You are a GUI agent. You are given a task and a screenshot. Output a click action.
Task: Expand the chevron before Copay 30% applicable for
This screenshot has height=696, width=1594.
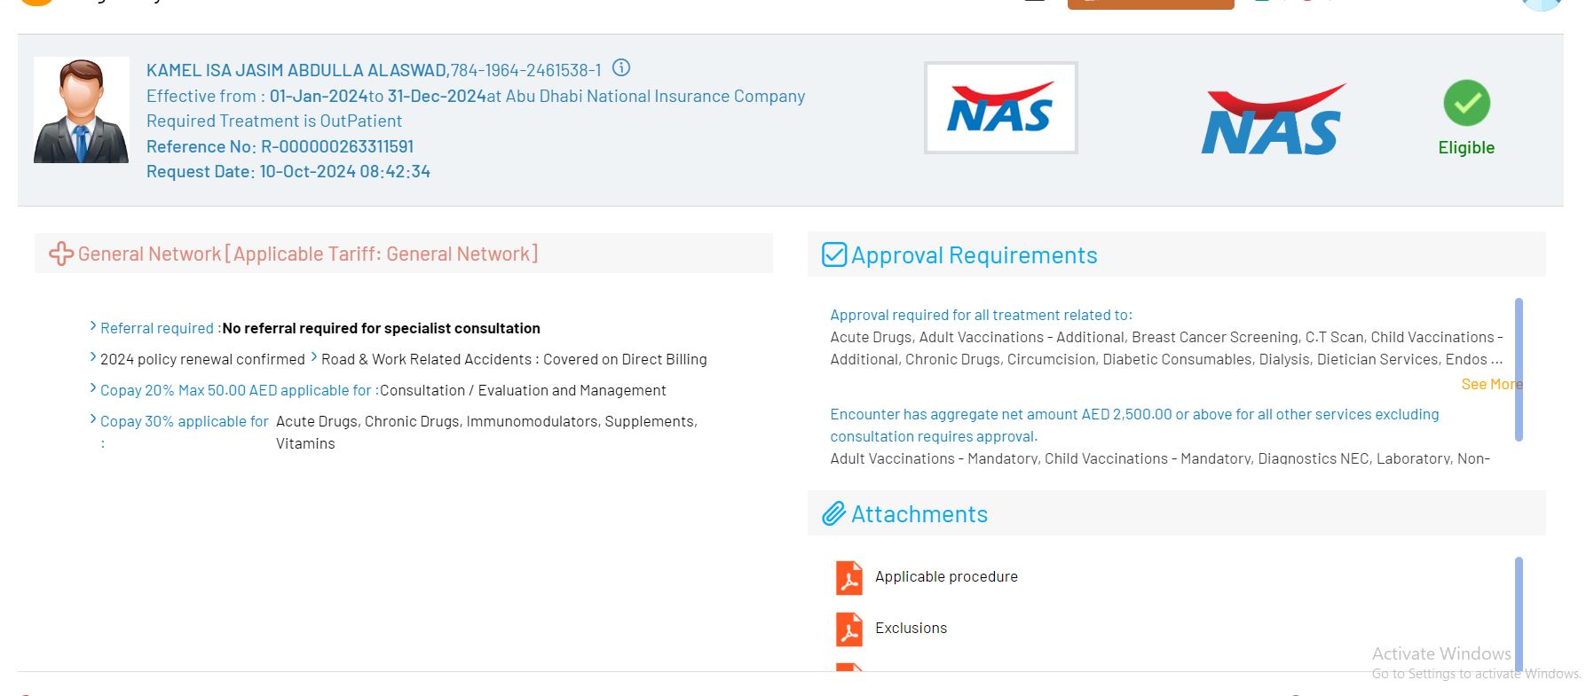tap(93, 419)
